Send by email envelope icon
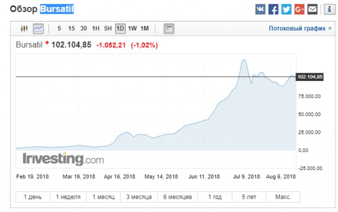 (312, 9)
